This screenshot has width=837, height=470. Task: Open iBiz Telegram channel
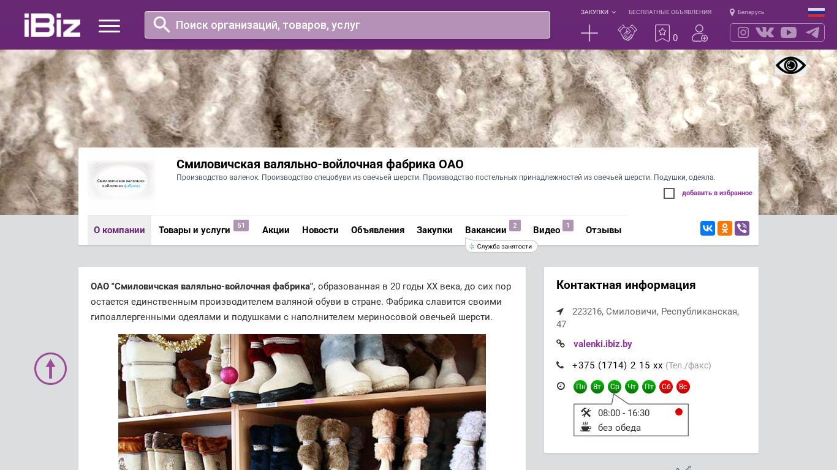(x=812, y=32)
